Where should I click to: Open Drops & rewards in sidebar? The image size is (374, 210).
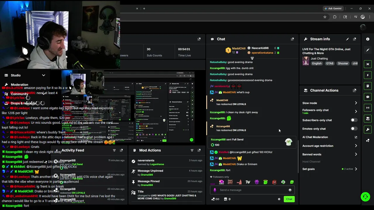pyautogui.click(x=23, y=103)
